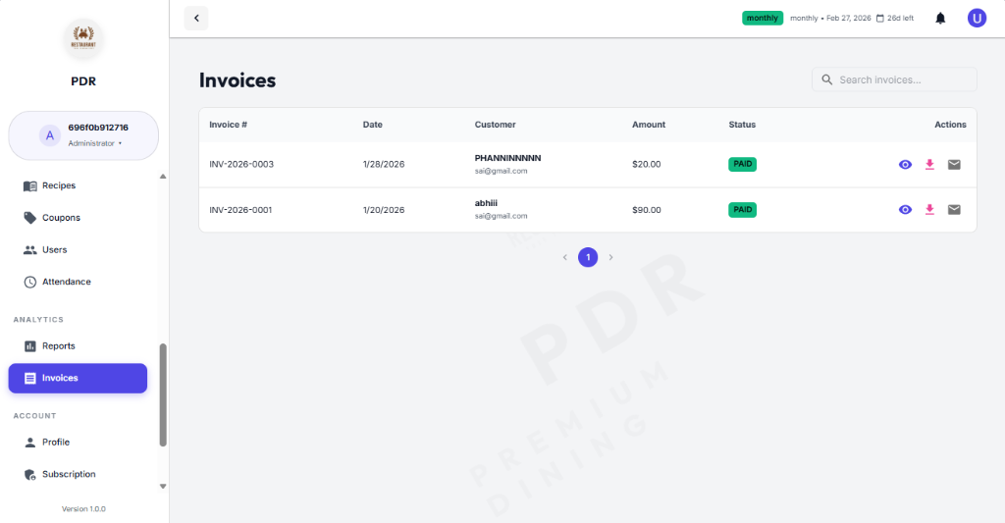The height and width of the screenshot is (523, 1005).
Task: Click the Reports chart icon
Action: click(x=30, y=346)
